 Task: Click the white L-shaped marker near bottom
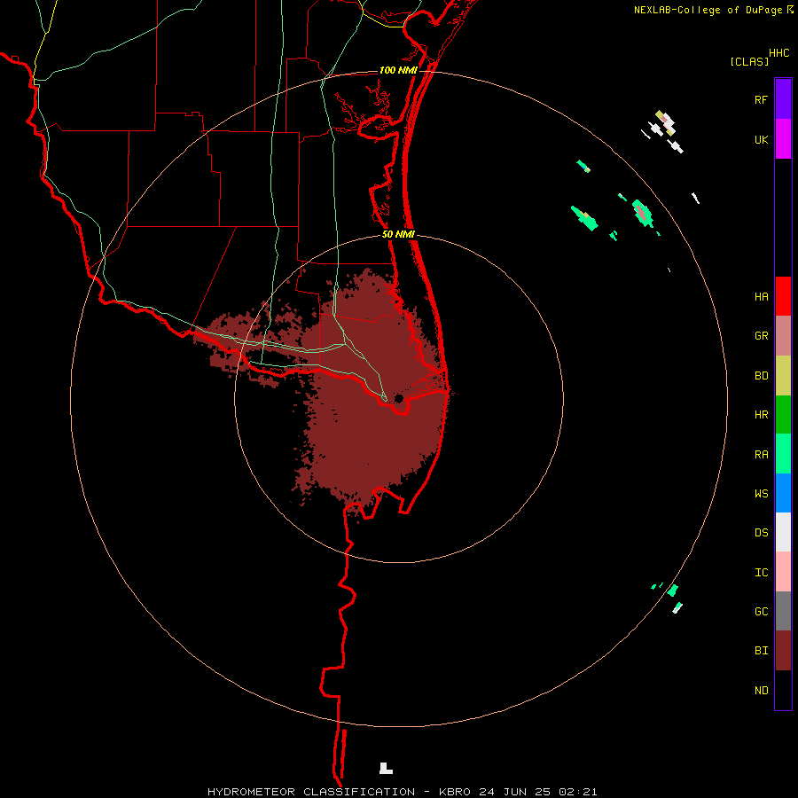click(x=386, y=768)
